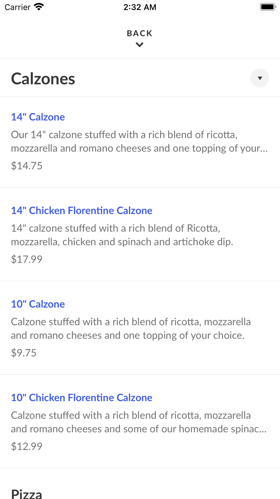Tap the truncated homemade spinach description

pyautogui.click(x=139, y=422)
